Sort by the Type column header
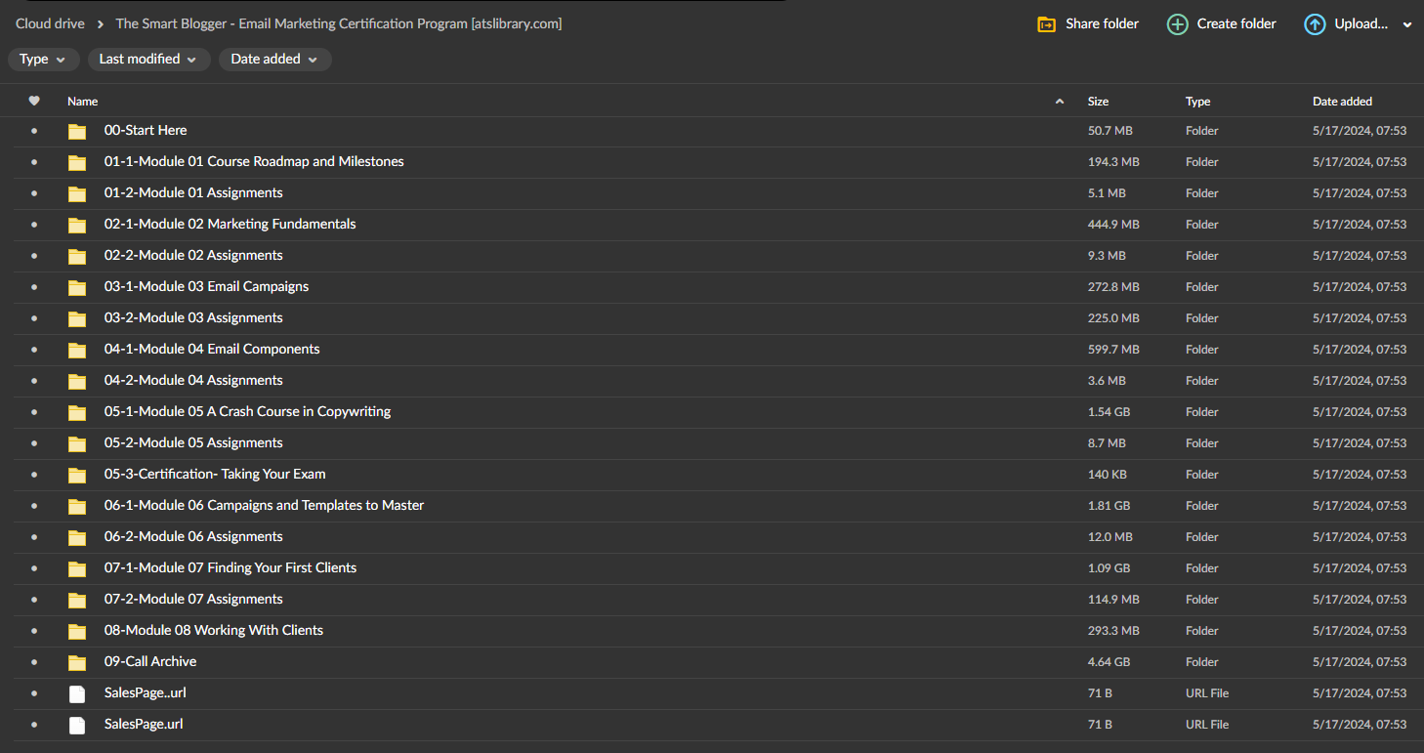1424x753 pixels. pos(1197,102)
